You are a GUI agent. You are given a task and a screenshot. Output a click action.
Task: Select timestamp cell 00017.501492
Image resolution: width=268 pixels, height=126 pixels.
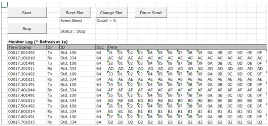pyautogui.click(x=27, y=106)
